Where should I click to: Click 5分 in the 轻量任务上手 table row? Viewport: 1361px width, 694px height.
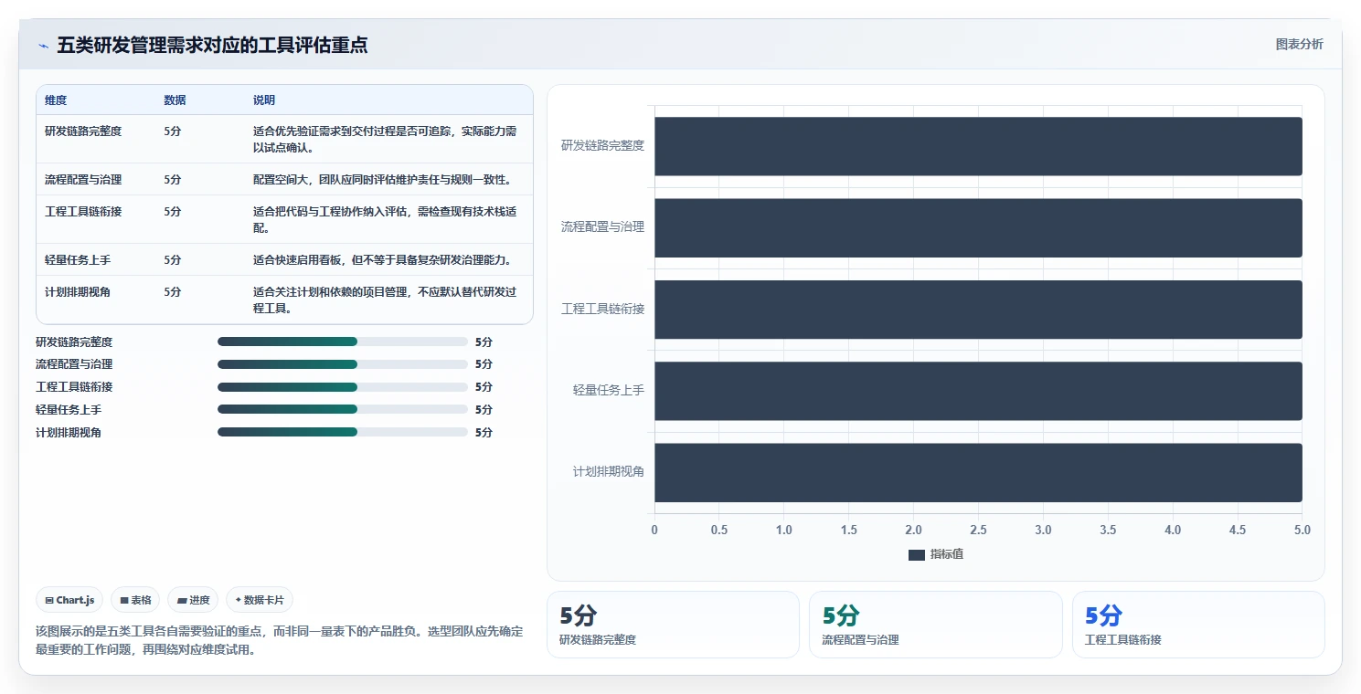click(x=173, y=260)
